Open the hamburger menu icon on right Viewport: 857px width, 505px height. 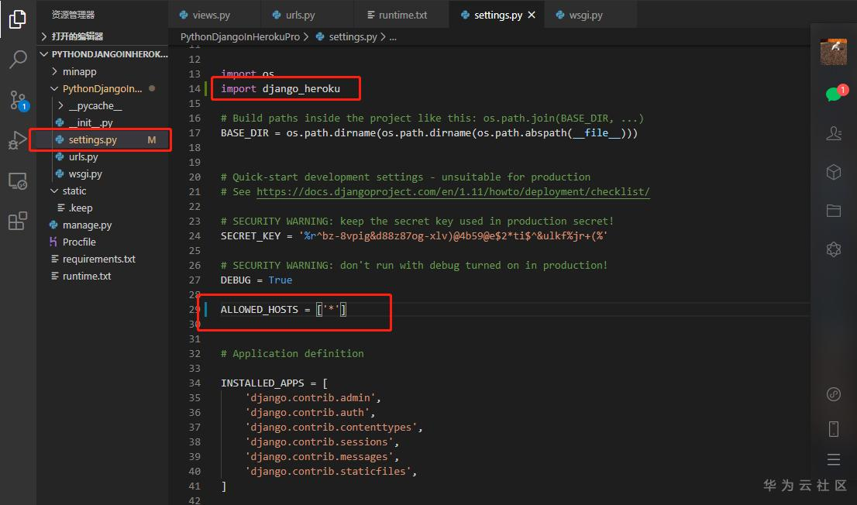[x=834, y=459]
